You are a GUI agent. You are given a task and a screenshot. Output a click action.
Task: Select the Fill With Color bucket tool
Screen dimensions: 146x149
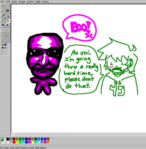click(x=8, y=11)
